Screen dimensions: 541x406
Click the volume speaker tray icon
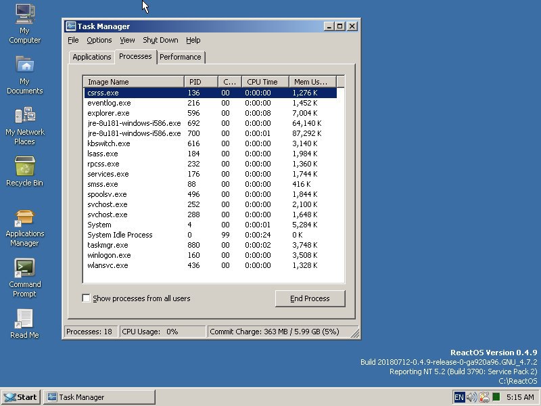tap(471, 397)
